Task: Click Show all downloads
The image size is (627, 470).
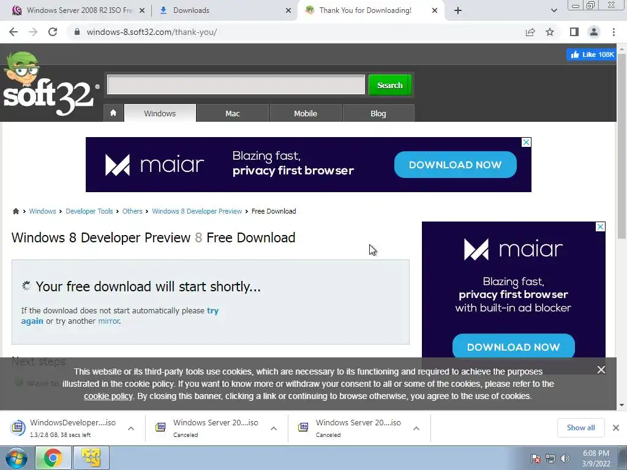Action: pyautogui.click(x=580, y=428)
